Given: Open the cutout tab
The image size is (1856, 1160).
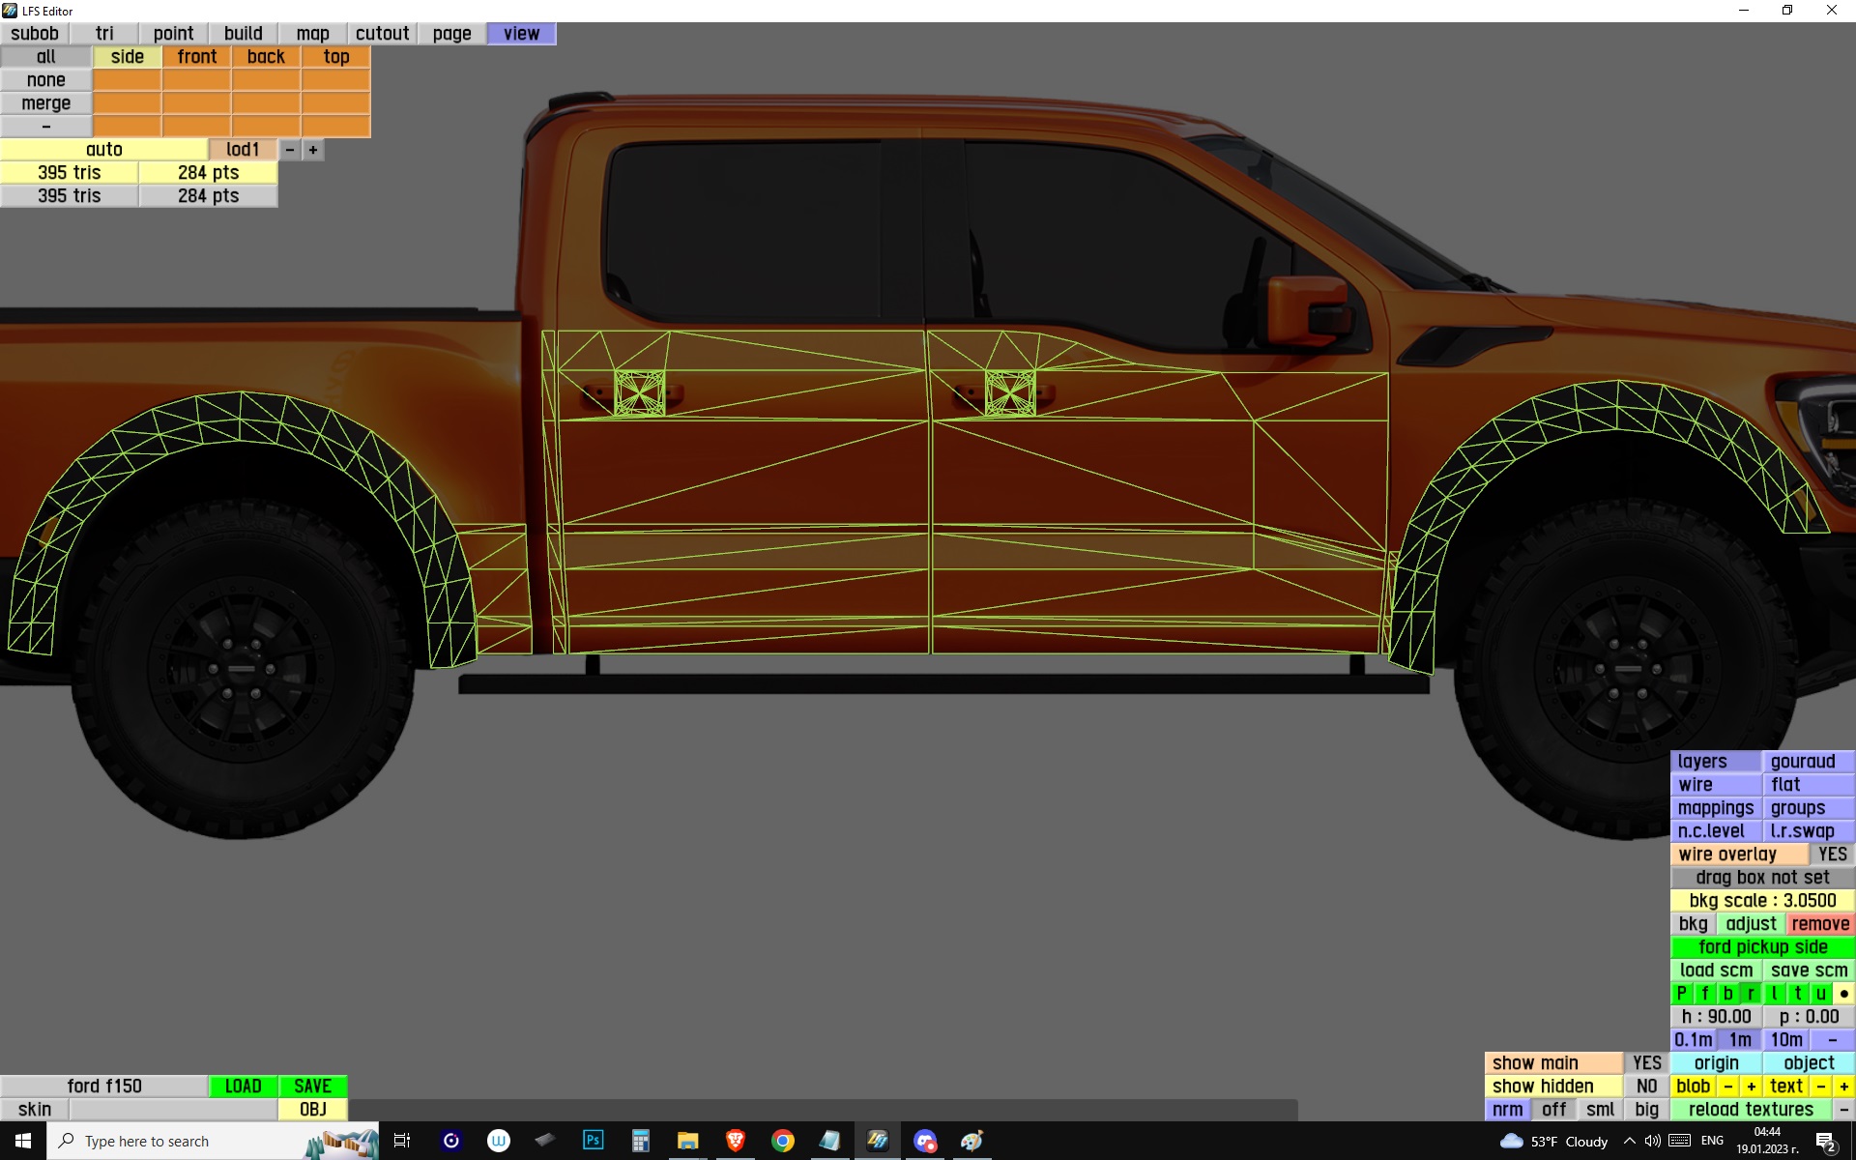Looking at the screenshot, I should [x=382, y=34].
